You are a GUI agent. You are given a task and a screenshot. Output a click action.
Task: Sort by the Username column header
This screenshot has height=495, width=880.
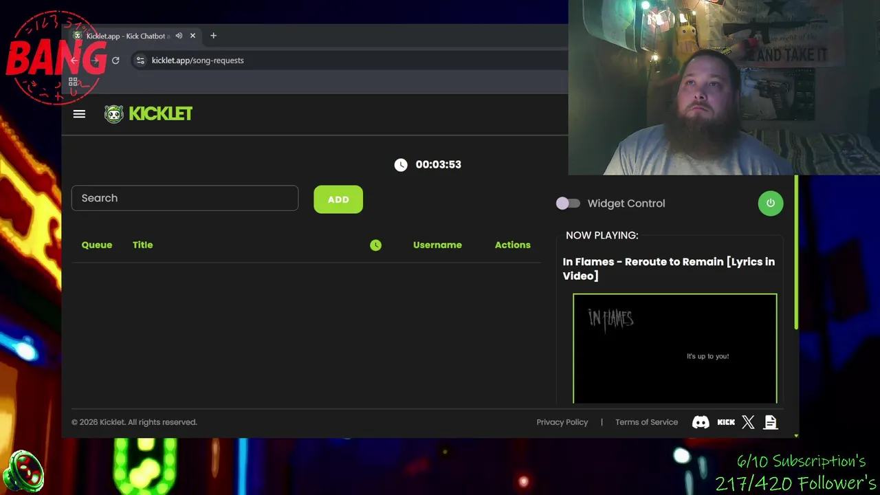pos(437,245)
